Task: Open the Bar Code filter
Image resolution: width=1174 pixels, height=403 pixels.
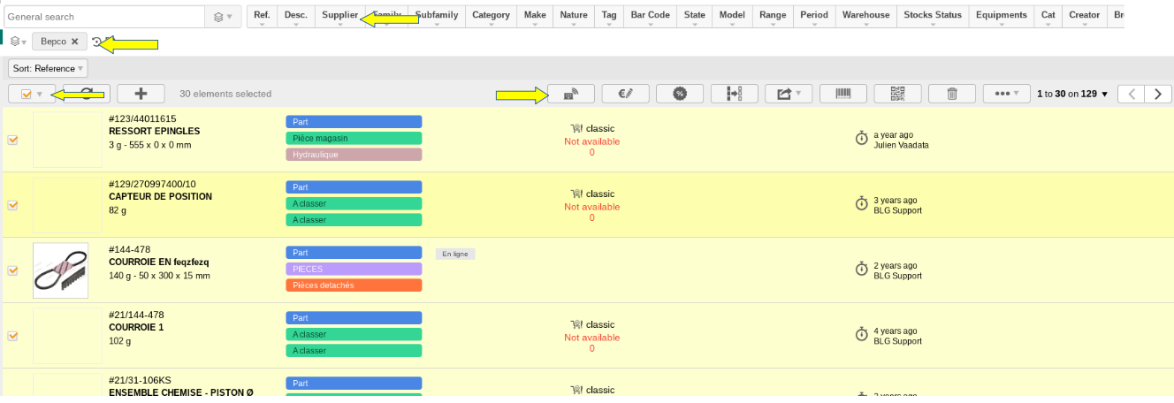Action: click(x=651, y=17)
